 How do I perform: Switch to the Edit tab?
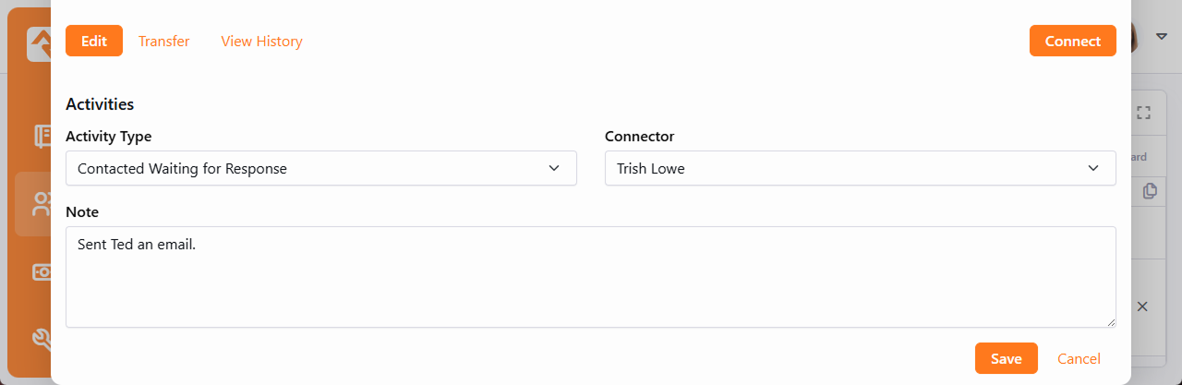pyautogui.click(x=94, y=41)
